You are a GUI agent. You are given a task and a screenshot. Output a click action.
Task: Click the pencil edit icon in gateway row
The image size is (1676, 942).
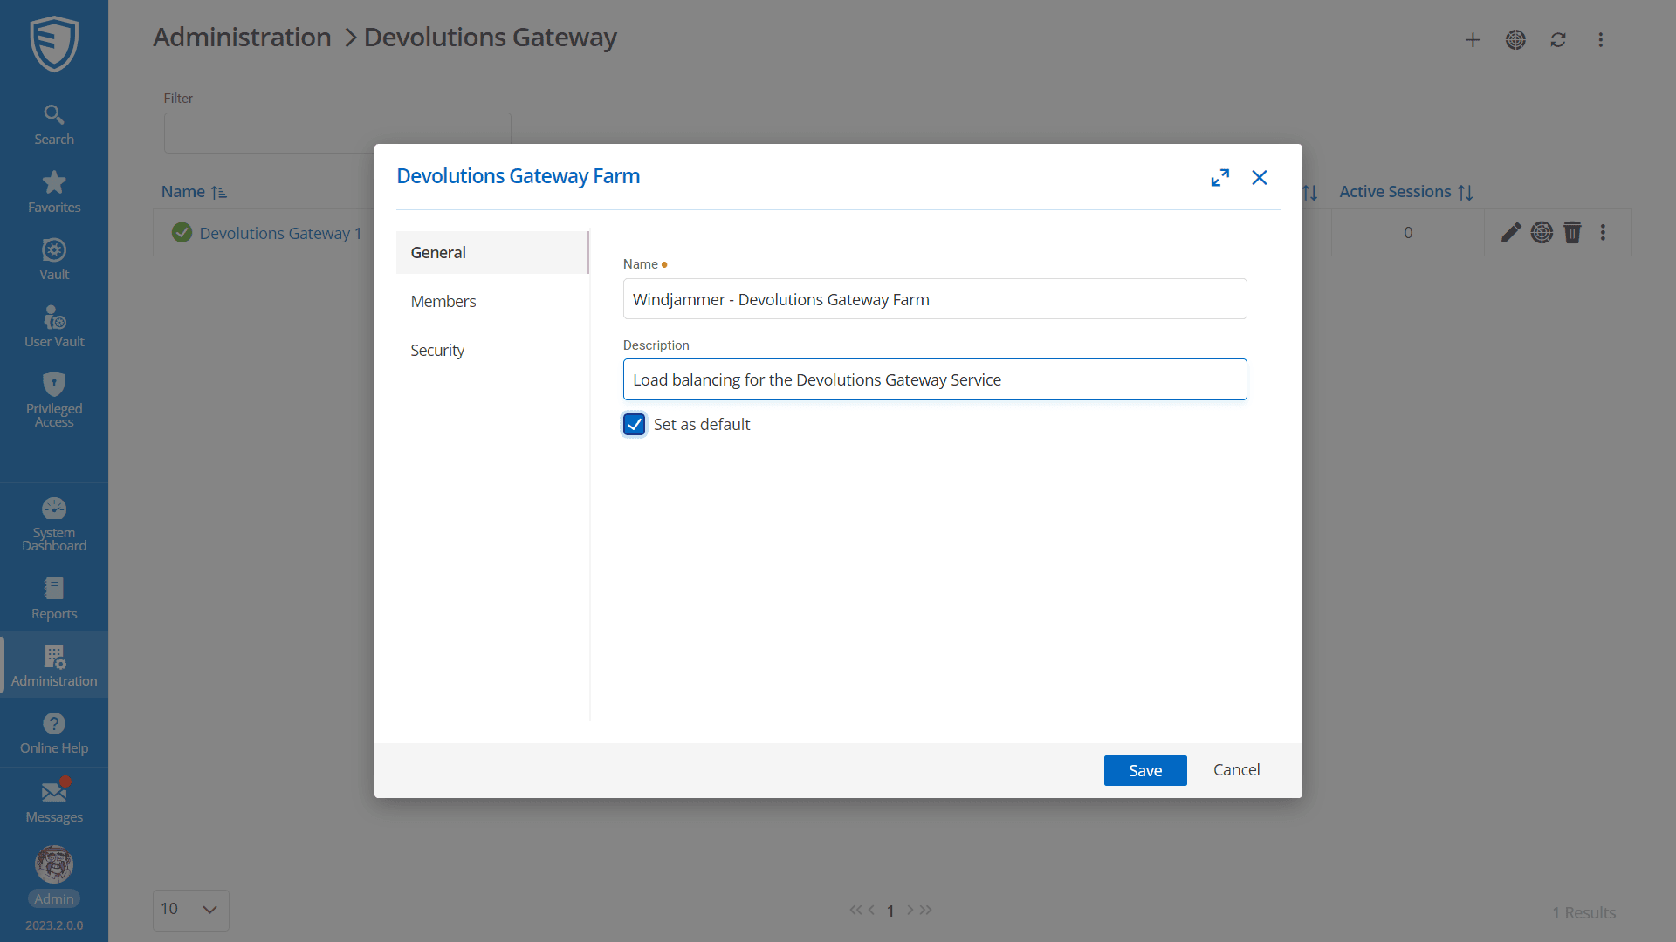pos(1511,233)
